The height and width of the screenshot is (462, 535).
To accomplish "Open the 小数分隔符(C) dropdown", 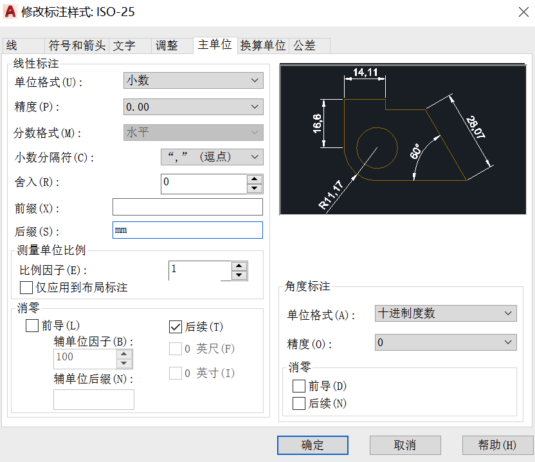I will (212, 157).
